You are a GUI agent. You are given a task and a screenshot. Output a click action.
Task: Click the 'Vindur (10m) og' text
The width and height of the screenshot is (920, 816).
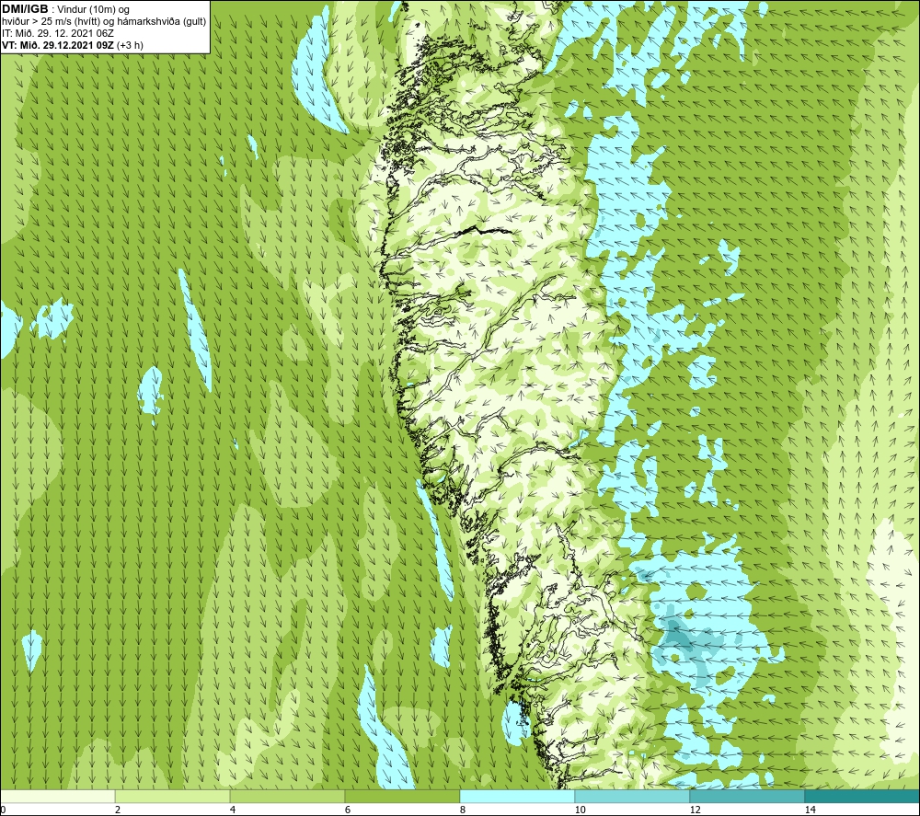95,9
